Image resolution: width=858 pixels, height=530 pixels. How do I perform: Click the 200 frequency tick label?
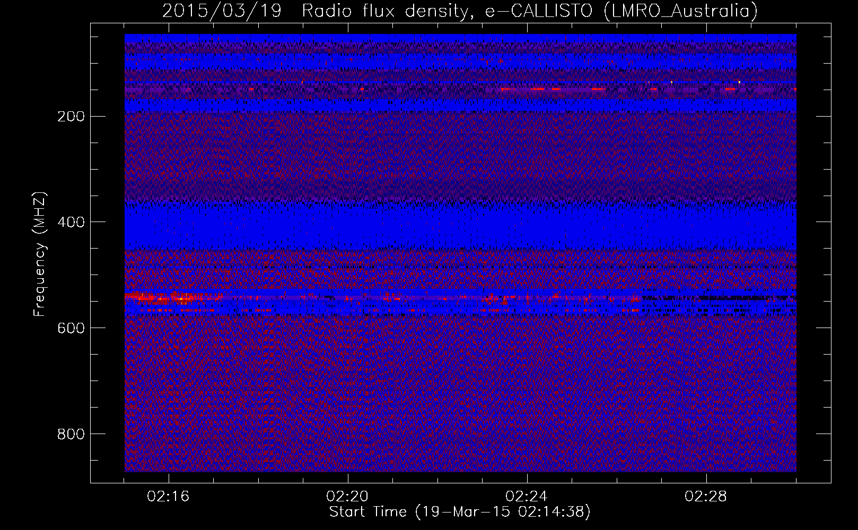tap(71, 116)
